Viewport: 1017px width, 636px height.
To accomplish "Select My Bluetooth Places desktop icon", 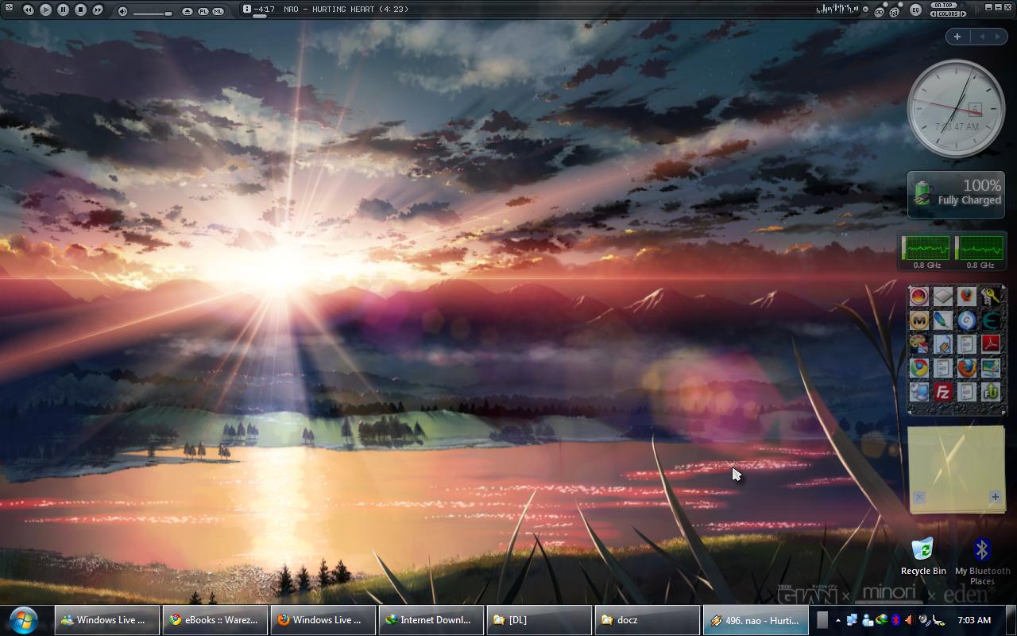I will [x=982, y=561].
